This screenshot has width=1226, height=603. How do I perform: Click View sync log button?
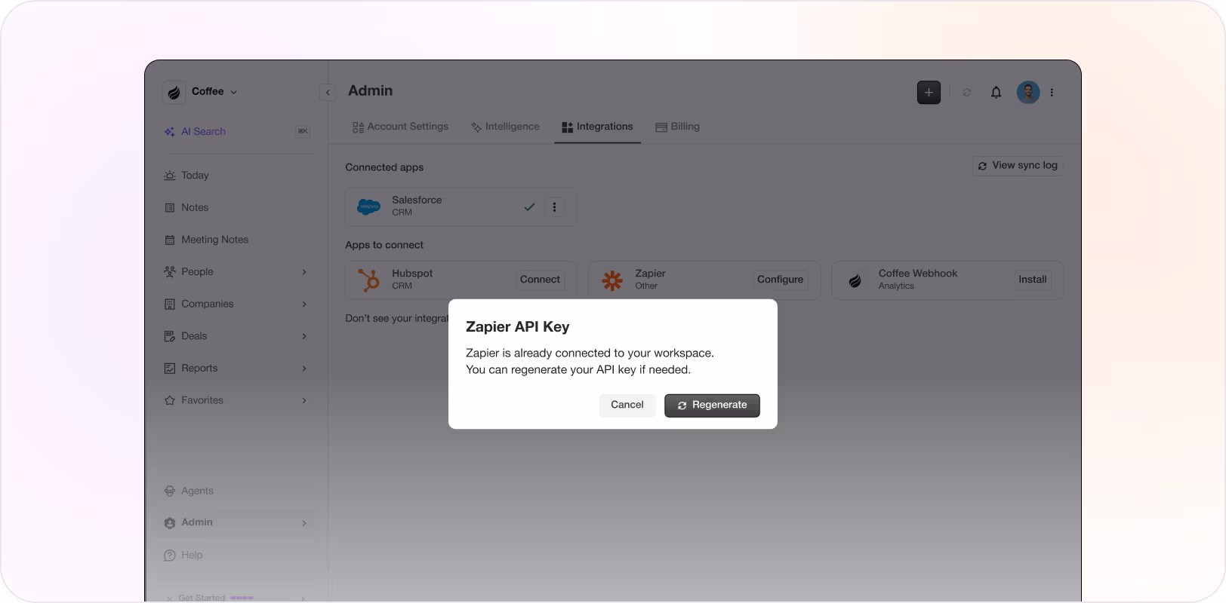(x=1018, y=166)
